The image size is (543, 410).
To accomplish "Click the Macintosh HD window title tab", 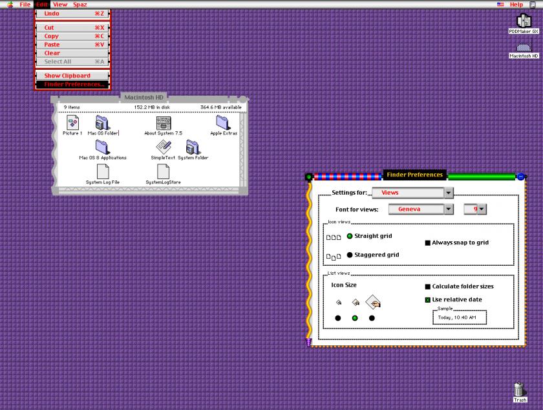I will 144,98.
